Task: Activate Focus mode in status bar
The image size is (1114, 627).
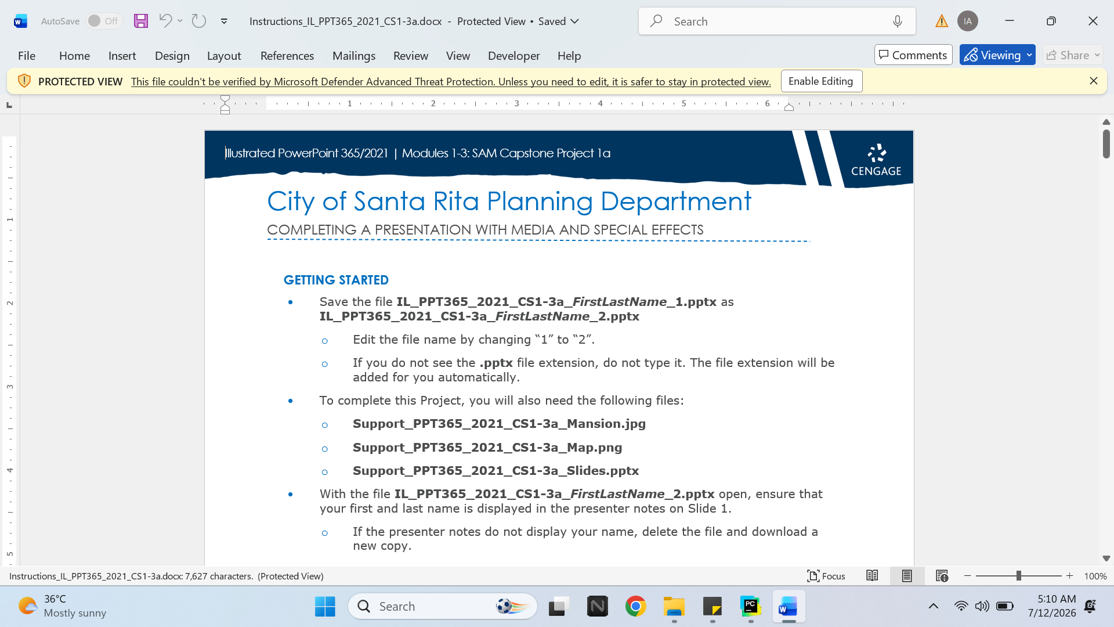Action: coord(826,576)
